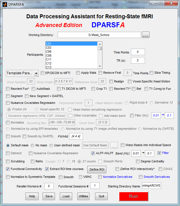Screen dimensions: 180x206
Task: Click the Working Directory path field
Action: tap(99, 35)
